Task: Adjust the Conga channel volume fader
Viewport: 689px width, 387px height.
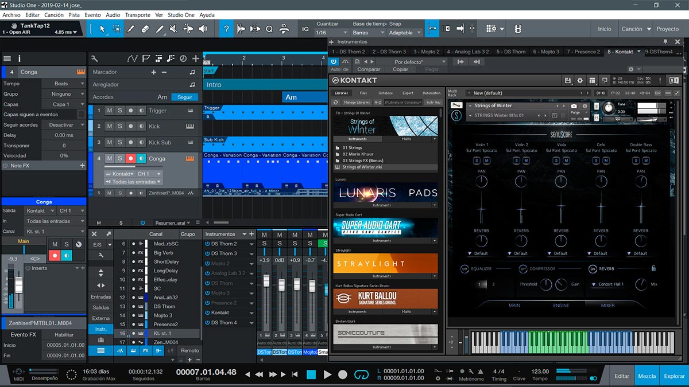Action: (x=19, y=286)
